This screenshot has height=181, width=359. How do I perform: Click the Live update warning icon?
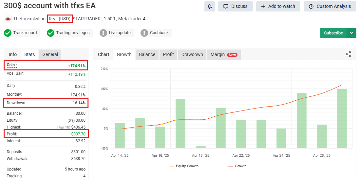click(103, 33)
